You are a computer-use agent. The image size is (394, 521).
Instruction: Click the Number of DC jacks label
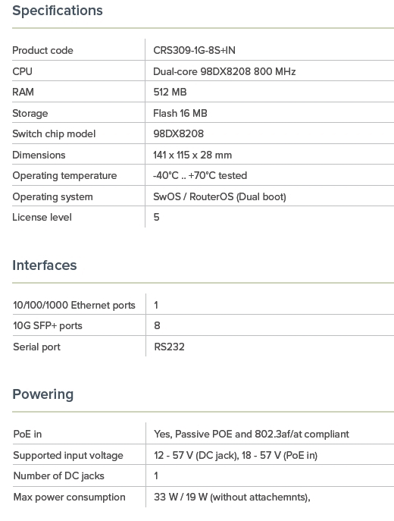(x=59, y=475)
